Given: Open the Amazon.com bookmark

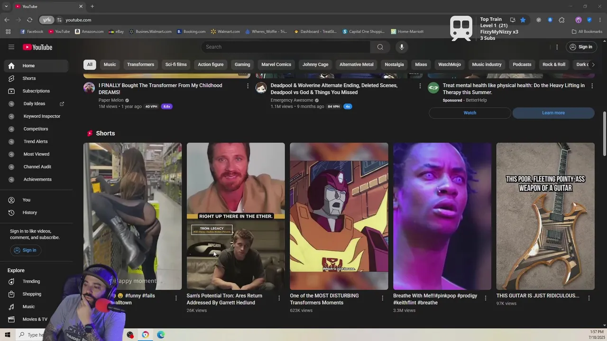Looking at the screenshot, I should [x=89, y=31].
